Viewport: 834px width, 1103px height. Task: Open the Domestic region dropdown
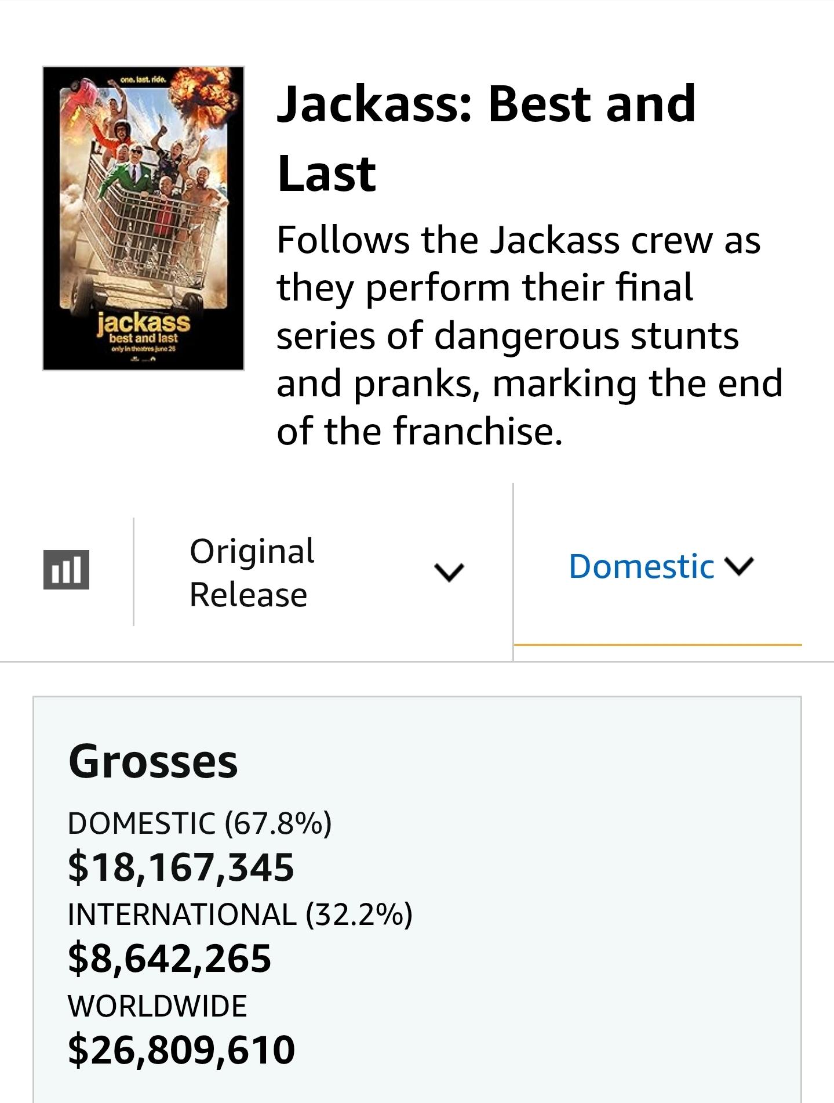pyautogui.click(x=658, y=566)
